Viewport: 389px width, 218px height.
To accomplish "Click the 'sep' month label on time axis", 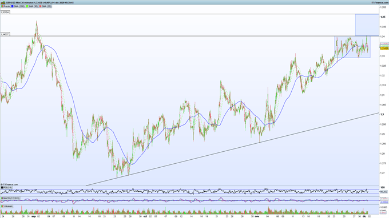I will pyautogui.click(x=34, y=216).
